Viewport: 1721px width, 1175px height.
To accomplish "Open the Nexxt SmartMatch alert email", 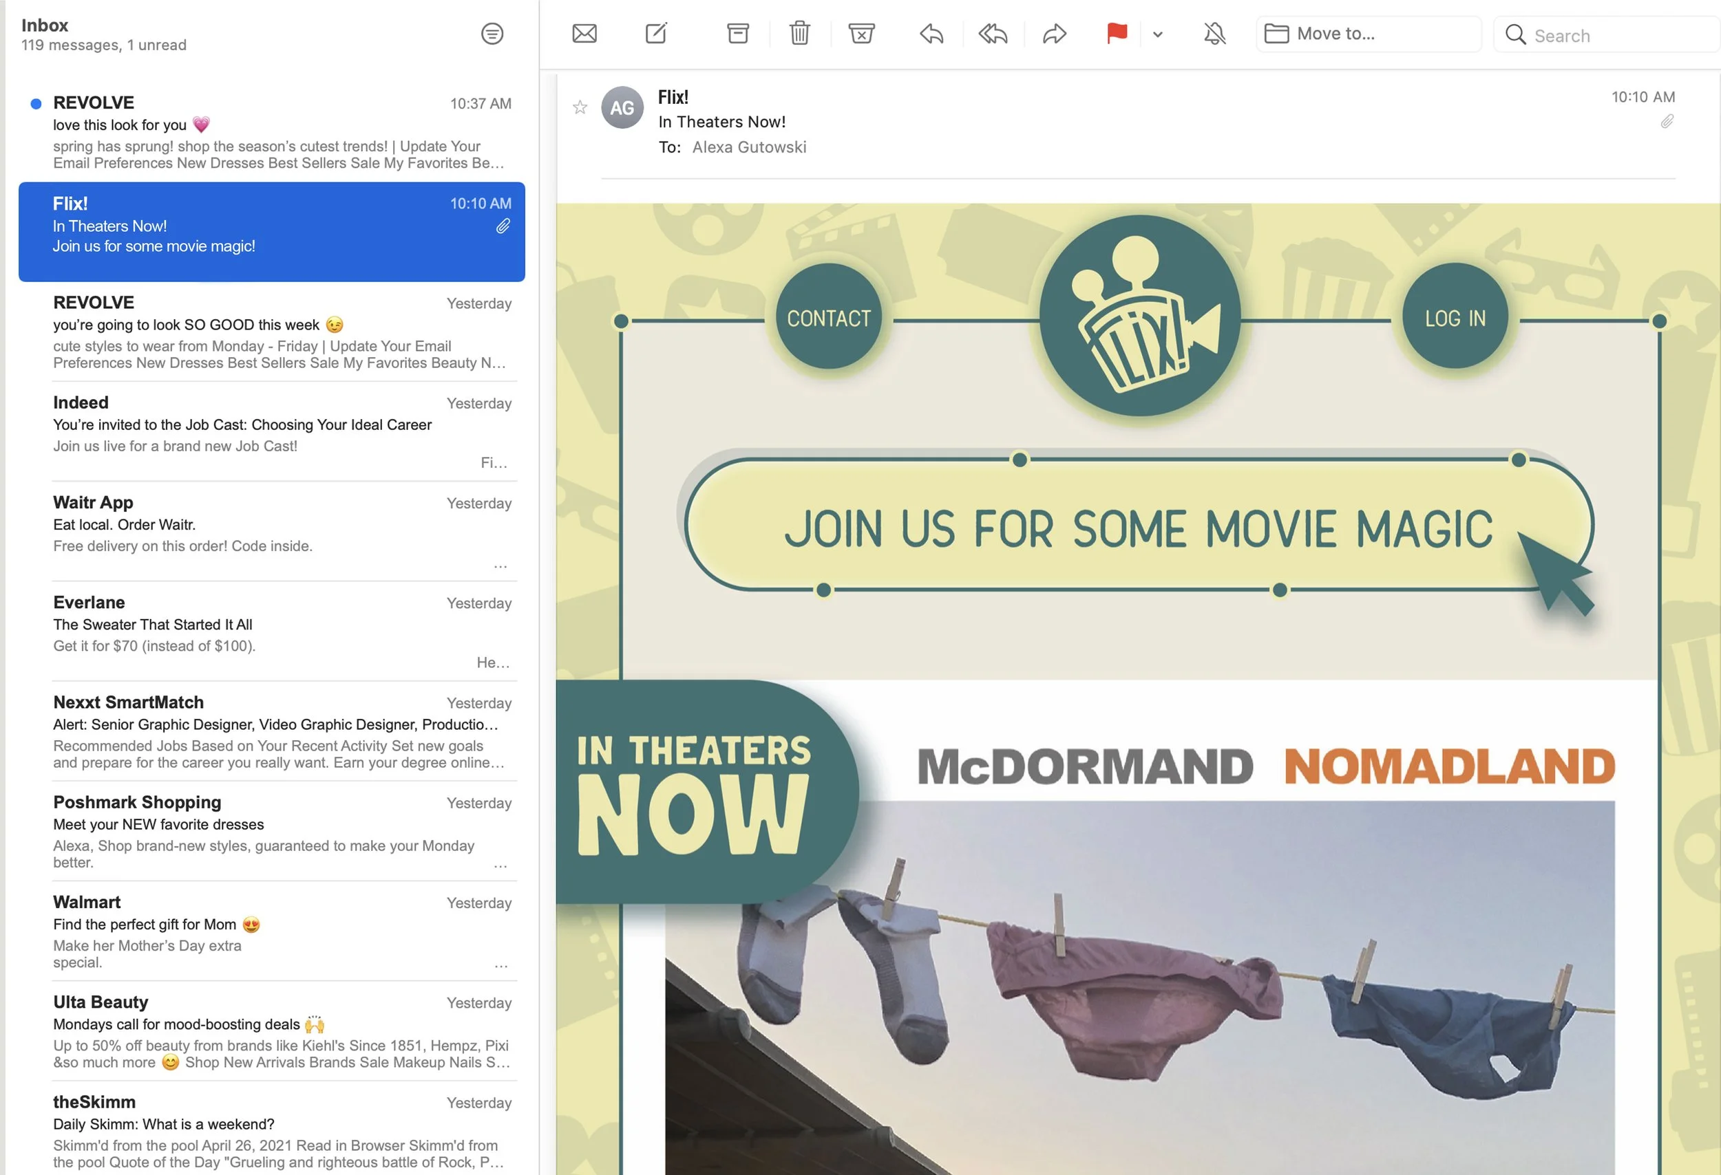I will (272, 731).
